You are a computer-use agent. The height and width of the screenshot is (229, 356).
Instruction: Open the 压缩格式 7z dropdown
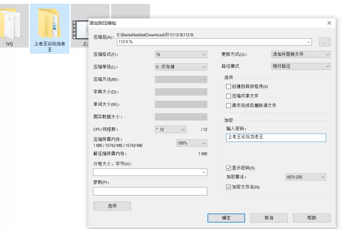coord(181,55)
